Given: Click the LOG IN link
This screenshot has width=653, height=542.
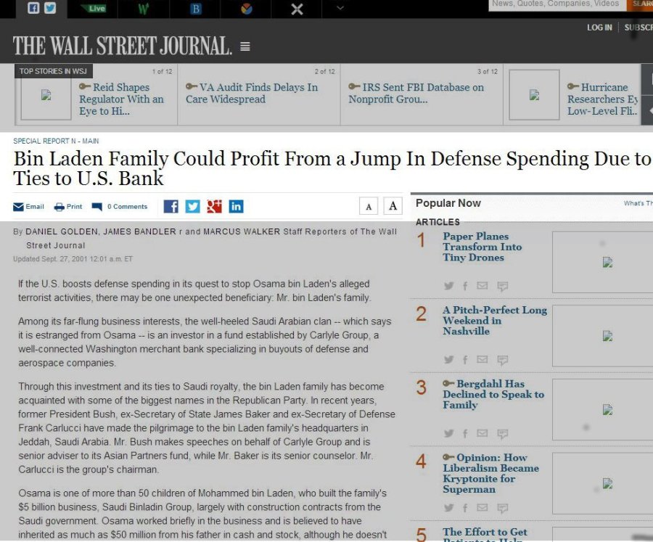Looking at the screenshot, I should tap(599, 28).
